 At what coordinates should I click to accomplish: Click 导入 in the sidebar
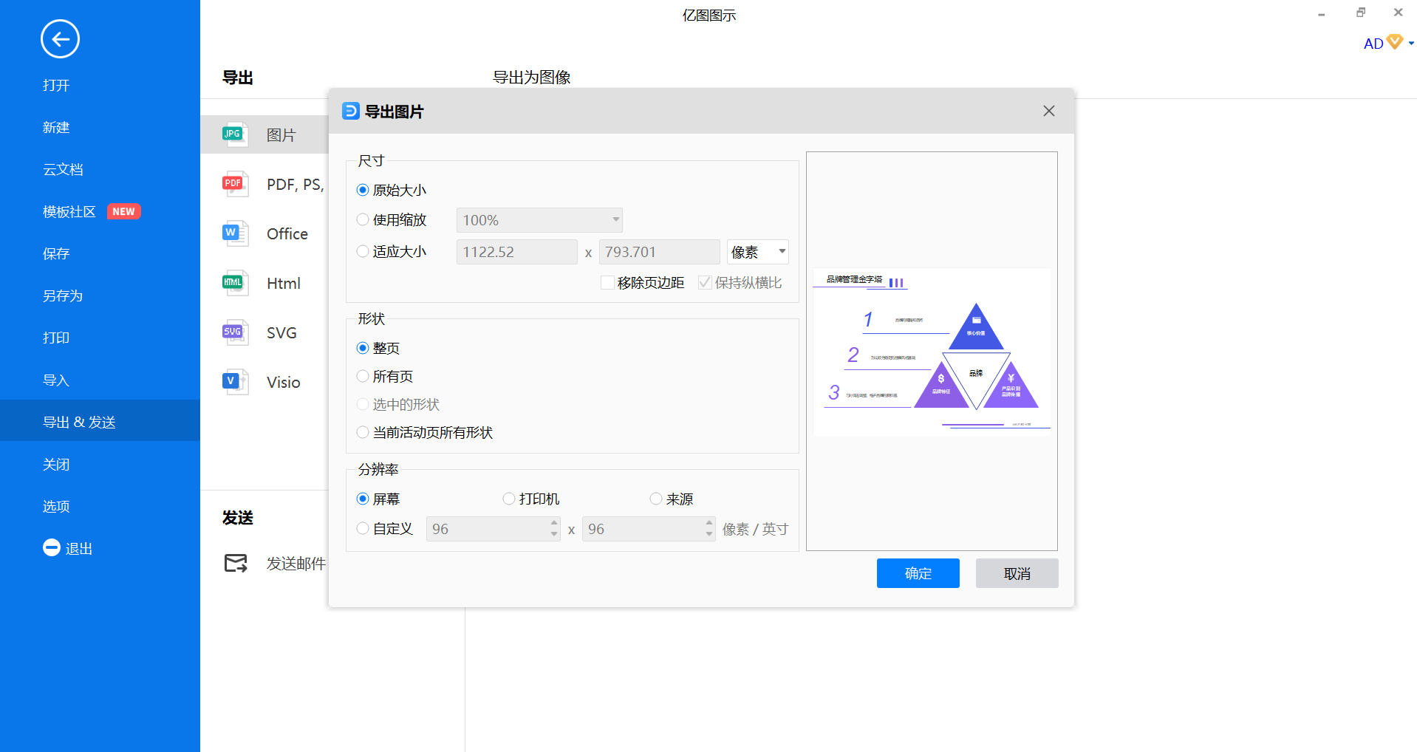click(x=56, y=380)
